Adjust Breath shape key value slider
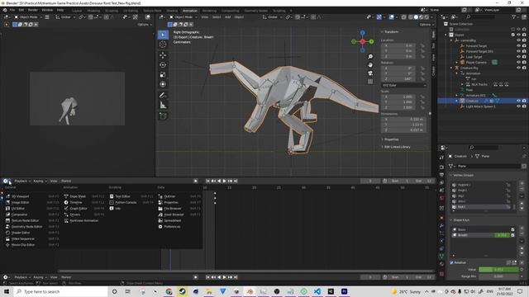529x297 pixels. (502, 235)
